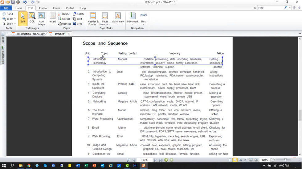Activate the Hand tool
Image resolution: width=302 pixels, height=169 pixels.
pos(8,14)
